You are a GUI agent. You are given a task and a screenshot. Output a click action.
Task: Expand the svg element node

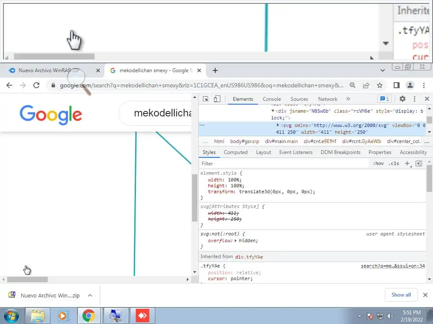tap(278, 125)
